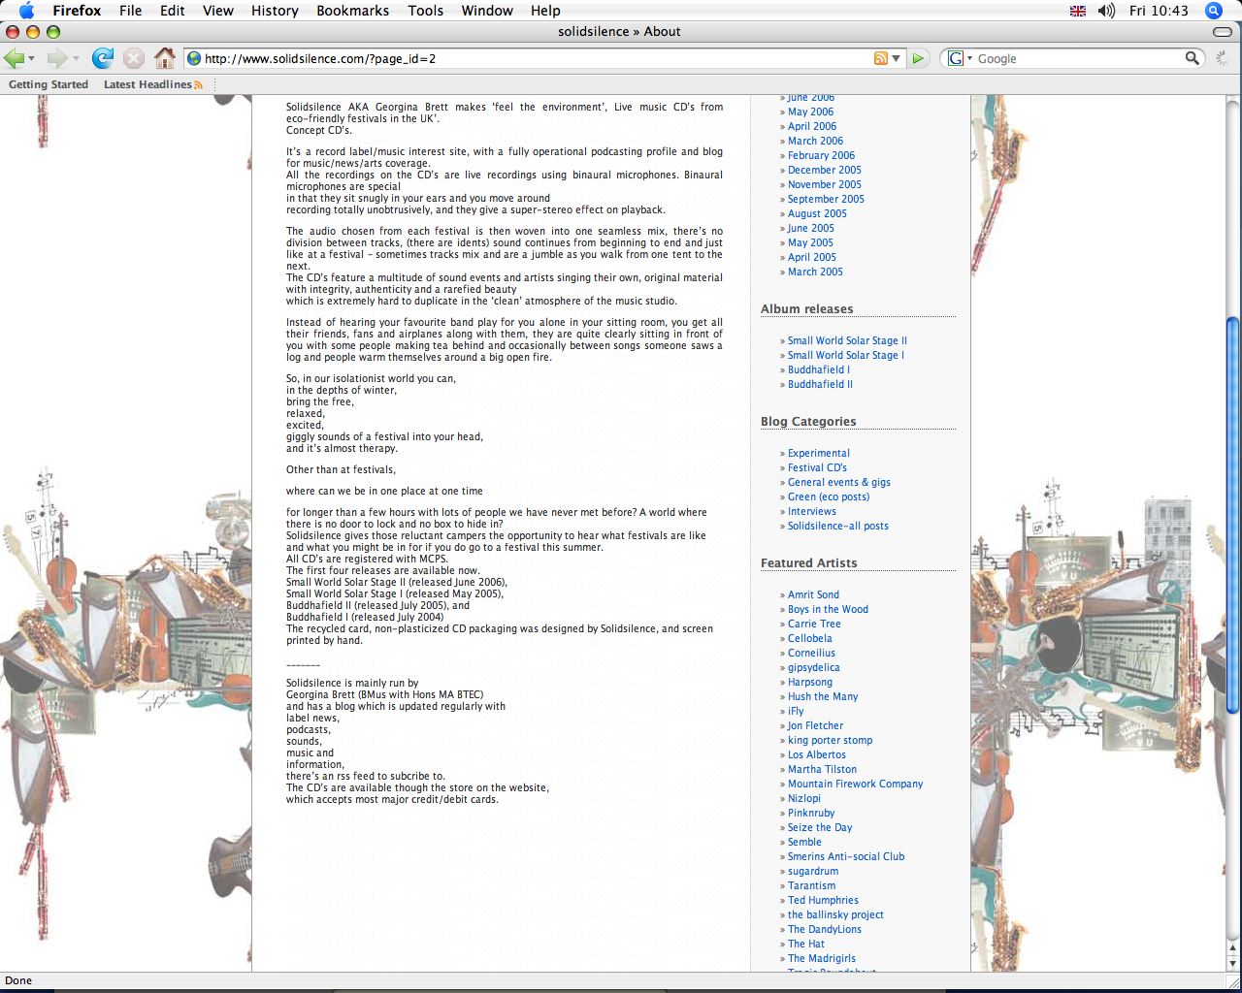Open the Google search engine dropdown
Viewport: 1242px width, 993px height.
coord(960,58)
